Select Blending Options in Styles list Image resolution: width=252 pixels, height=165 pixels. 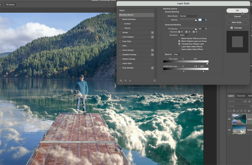tap(136, 15)
